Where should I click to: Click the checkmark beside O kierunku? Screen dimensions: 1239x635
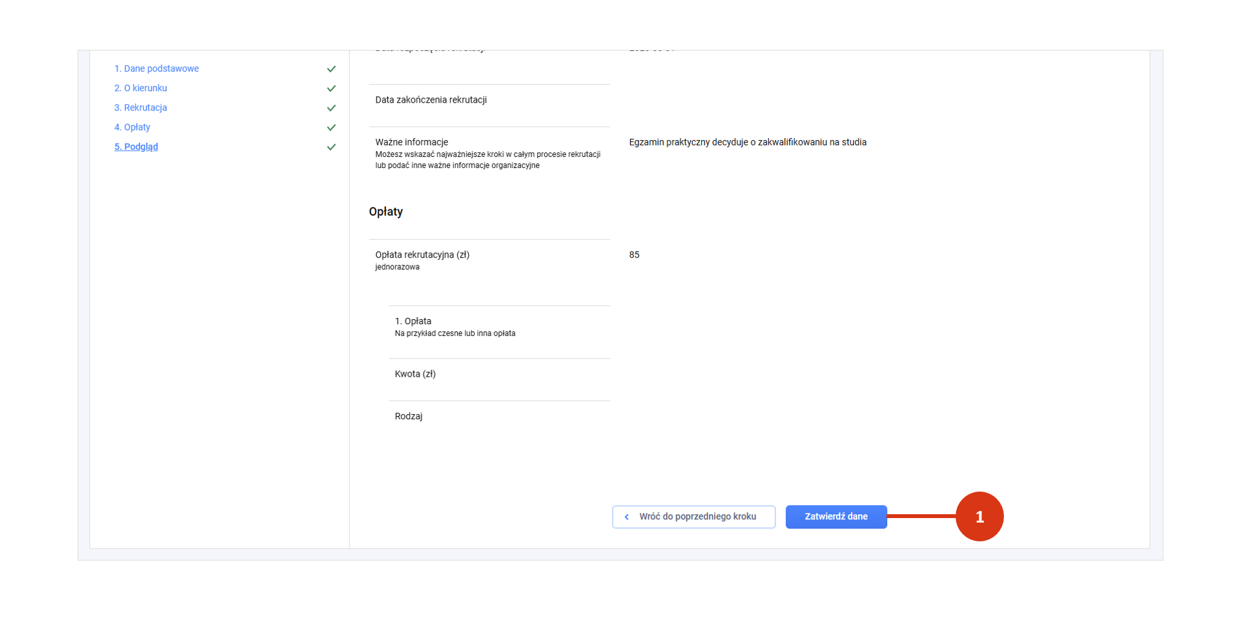(331, 88)
